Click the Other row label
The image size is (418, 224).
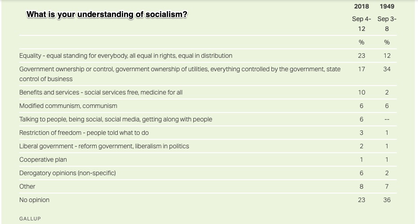click(x=27, y=186)
